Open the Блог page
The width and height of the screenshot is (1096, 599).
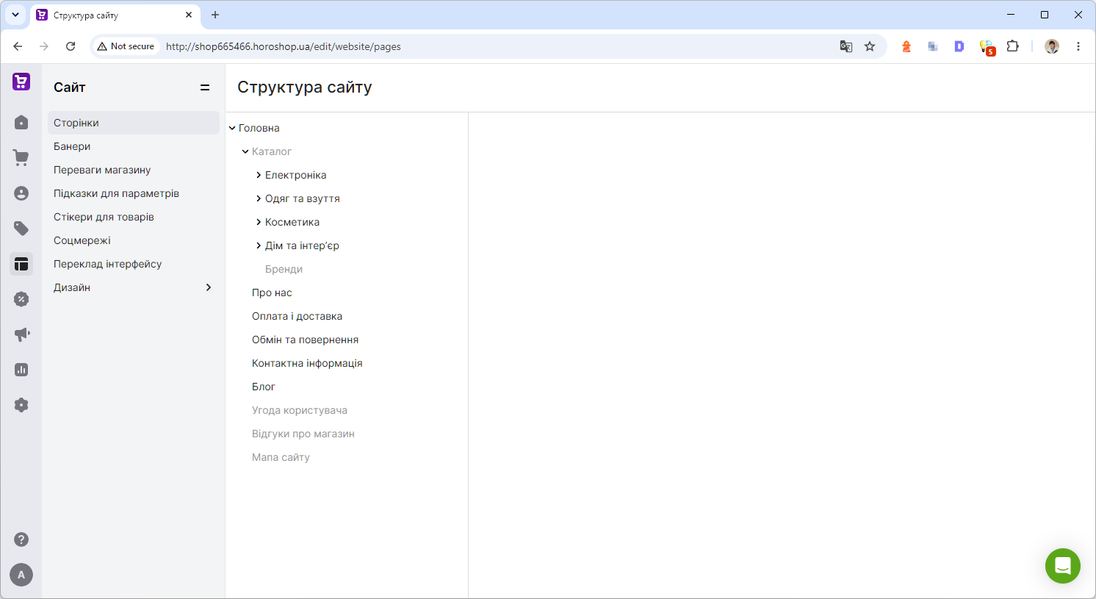pyautogui.click(x=263, y=387)
